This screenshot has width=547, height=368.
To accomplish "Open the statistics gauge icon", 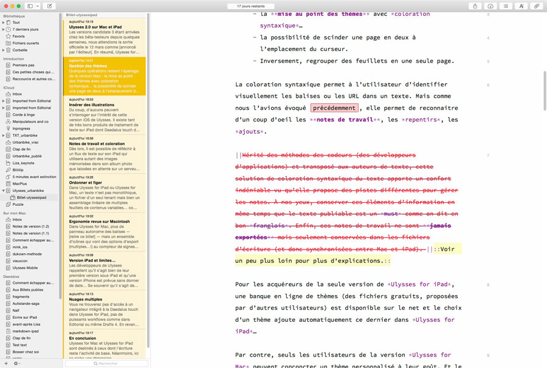I will [x=490, y=6].
